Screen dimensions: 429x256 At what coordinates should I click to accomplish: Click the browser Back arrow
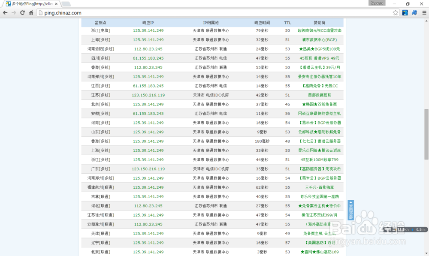[x=5, y=13]
